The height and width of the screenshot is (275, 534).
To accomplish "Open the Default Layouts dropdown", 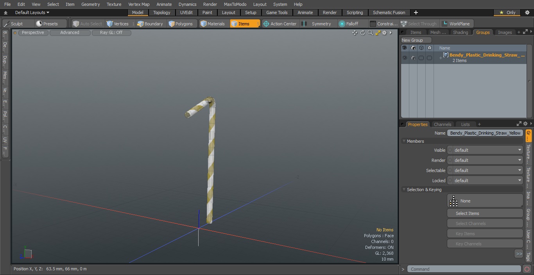I will (x=32, y=12).
